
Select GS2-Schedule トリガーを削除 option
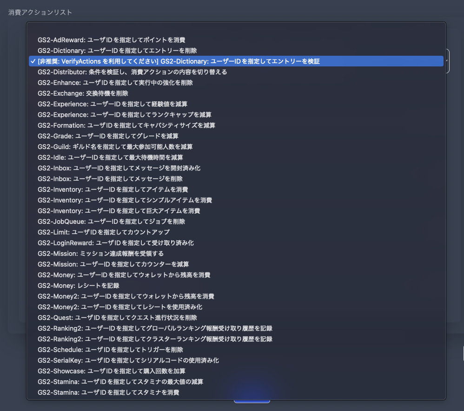(x=236, y=350)
